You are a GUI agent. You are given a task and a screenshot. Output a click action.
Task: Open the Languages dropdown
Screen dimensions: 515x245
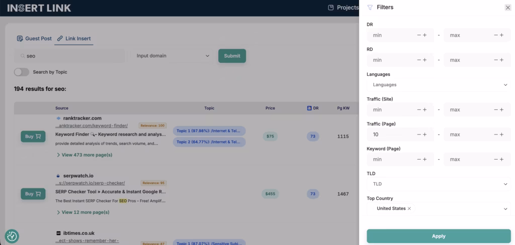(x=439, y=85)
